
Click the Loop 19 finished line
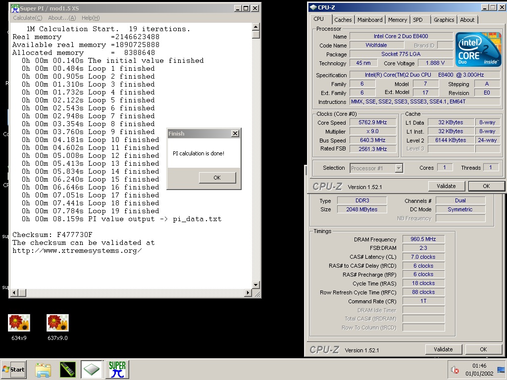pyautogui.click(x=91, y=211)
